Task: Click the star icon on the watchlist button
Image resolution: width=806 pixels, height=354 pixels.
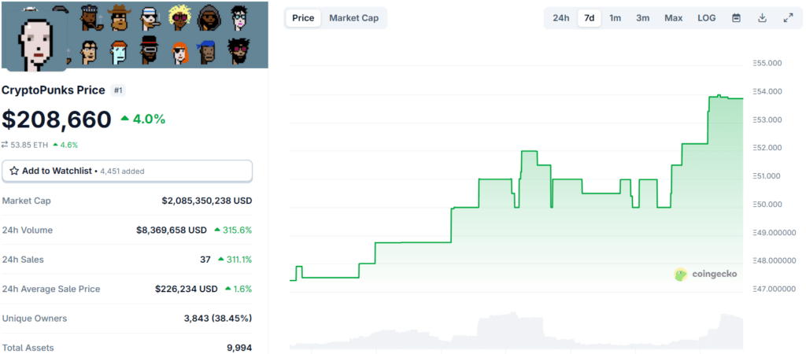Action: 14,171
